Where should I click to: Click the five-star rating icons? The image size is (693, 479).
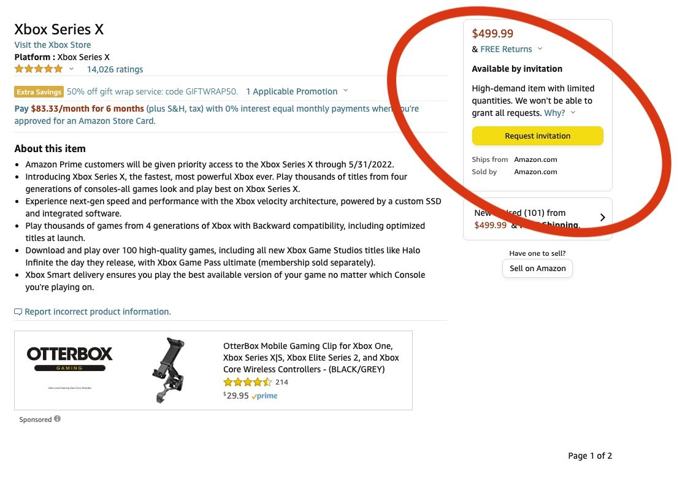click(x=39, y=69)
